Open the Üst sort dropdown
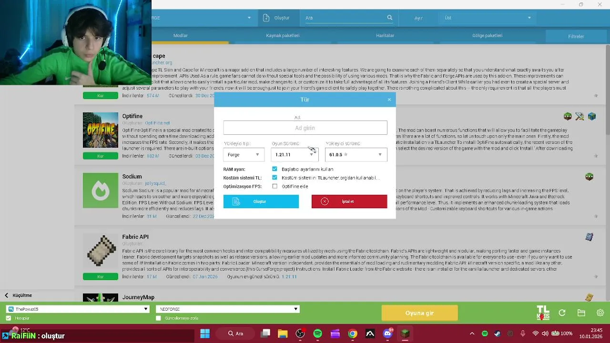Screen dimensions: 610x343 coord(487,18)
